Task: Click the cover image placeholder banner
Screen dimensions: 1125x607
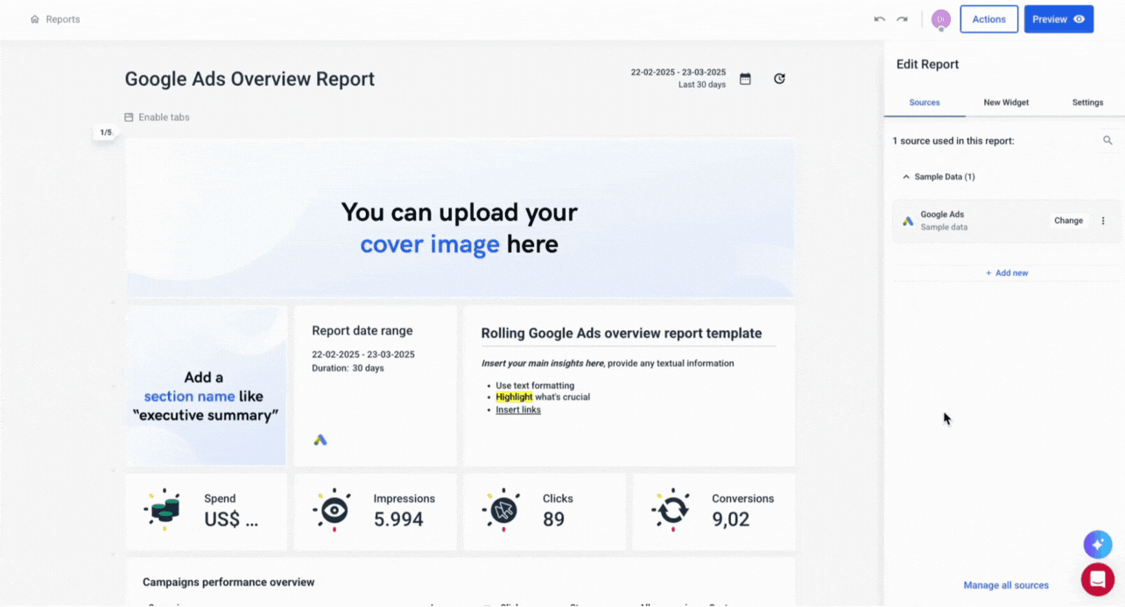Action: point(460,219)
